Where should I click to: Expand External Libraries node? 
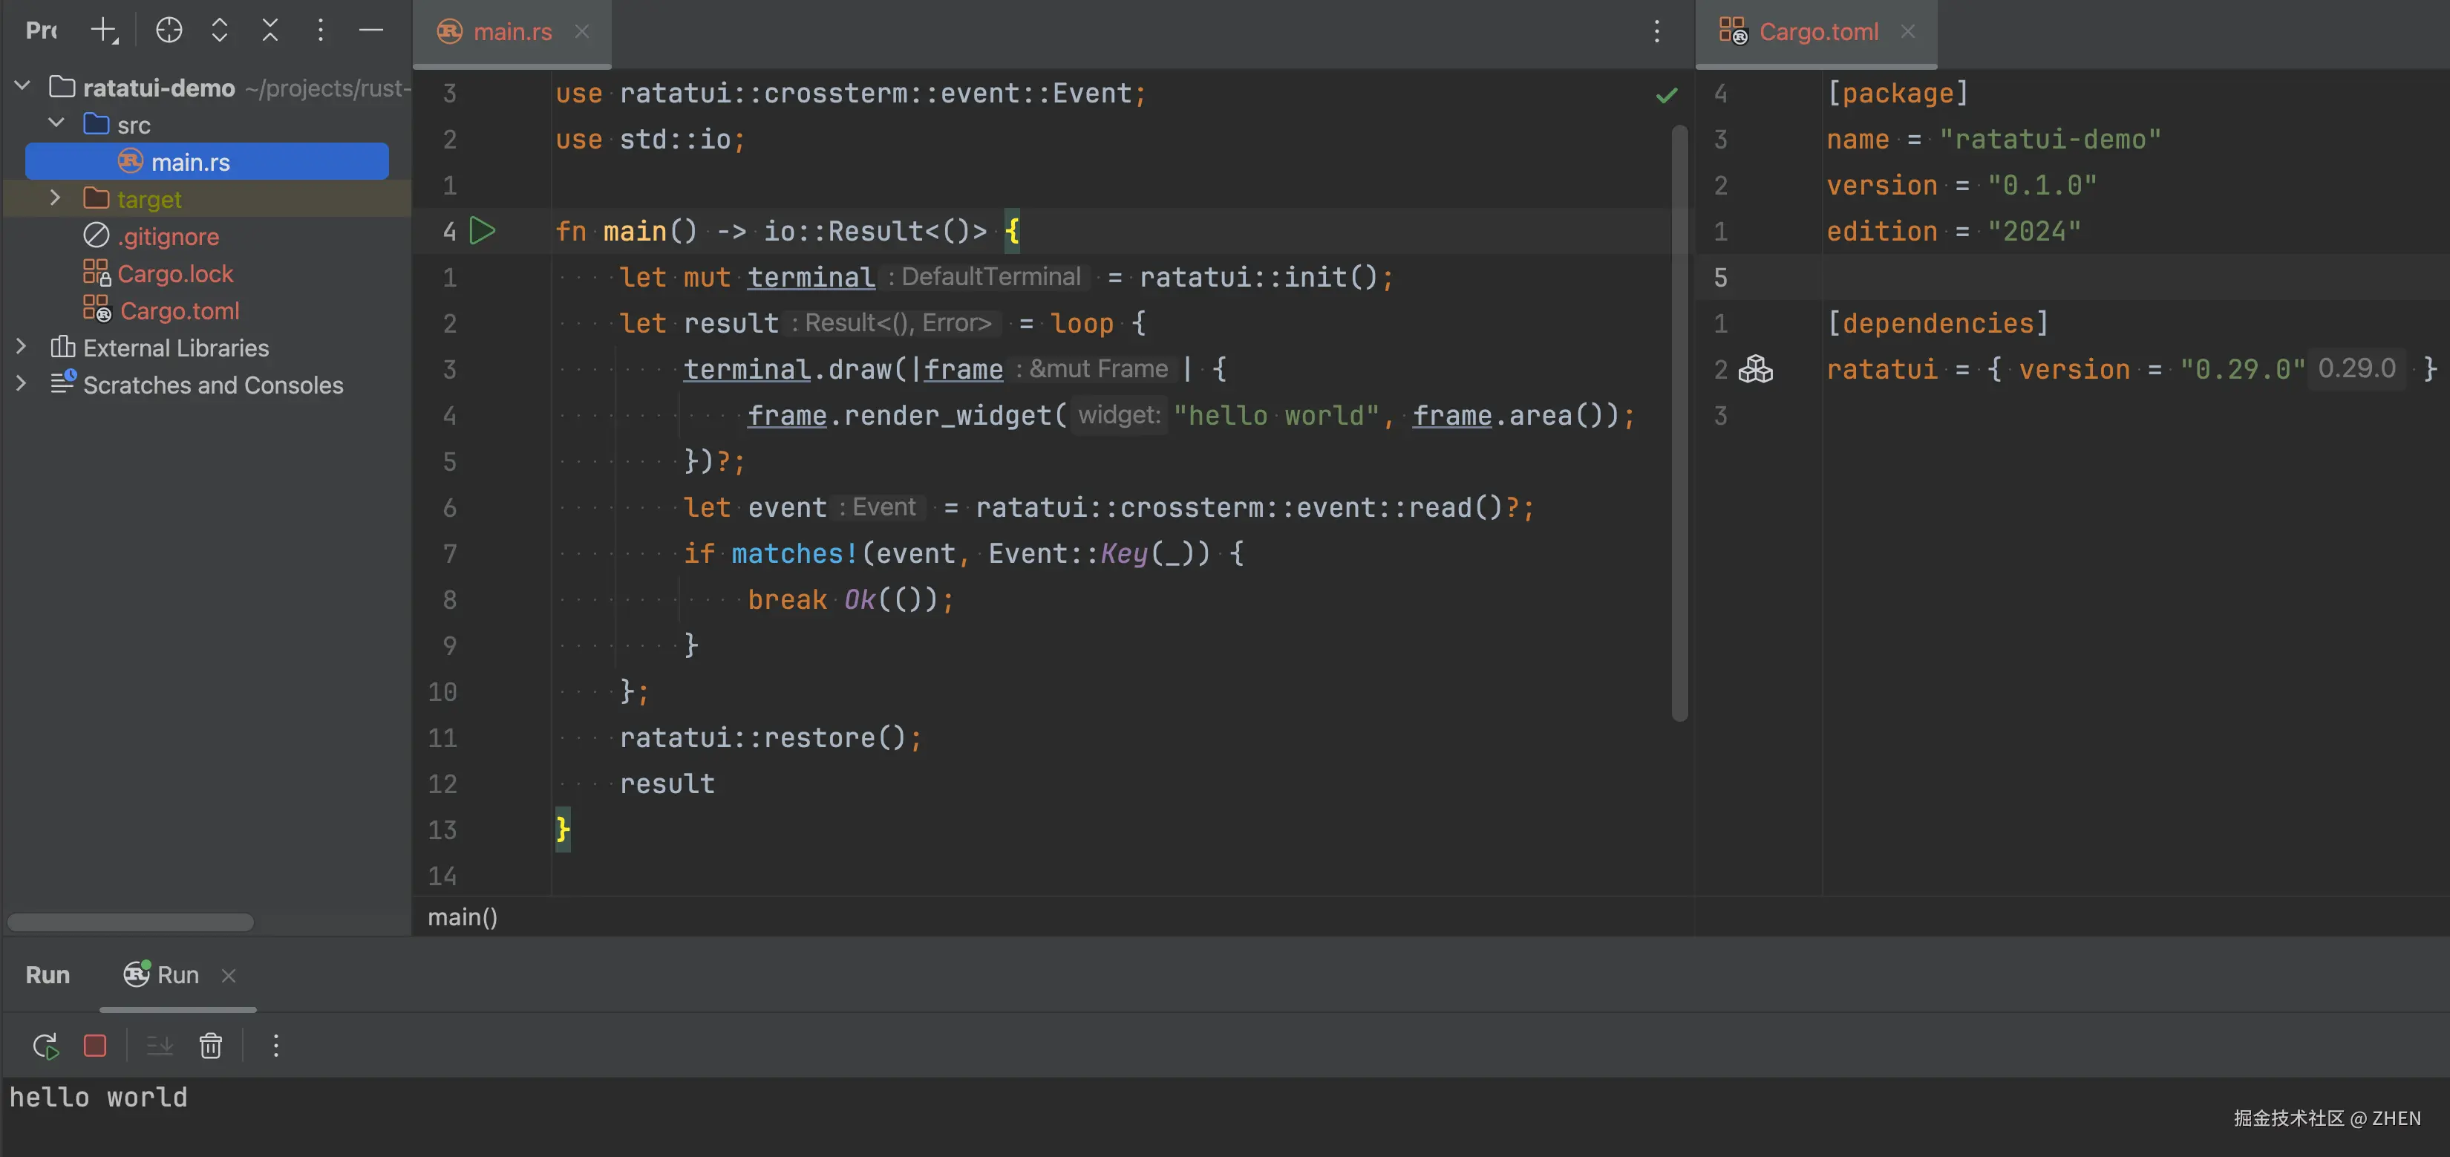pyautogui.click(x=22, y=348)
